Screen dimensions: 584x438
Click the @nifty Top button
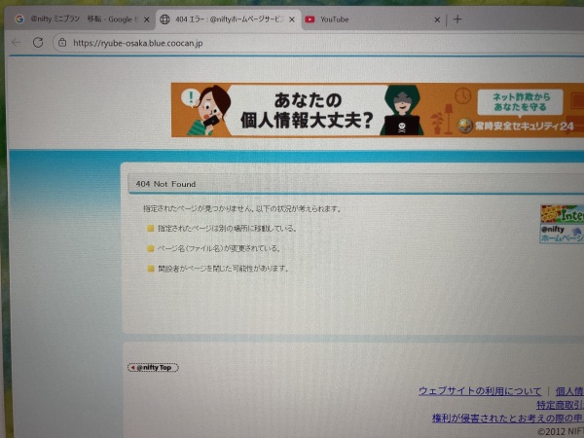click(153, 368)
